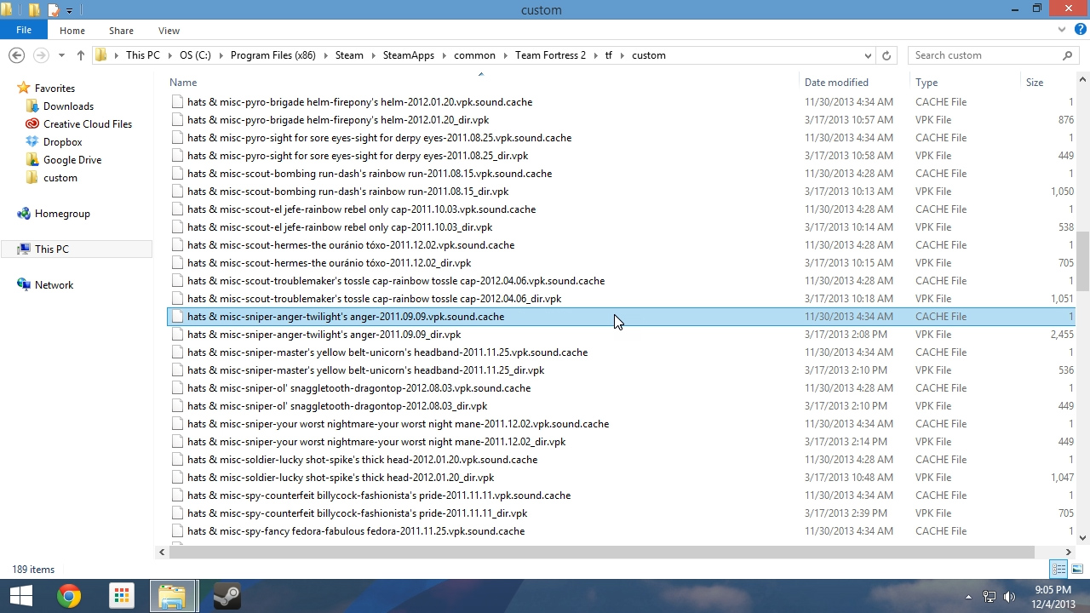Select This PC in the navigation pane
The image size is (1090, 613).
click(52, 249)
